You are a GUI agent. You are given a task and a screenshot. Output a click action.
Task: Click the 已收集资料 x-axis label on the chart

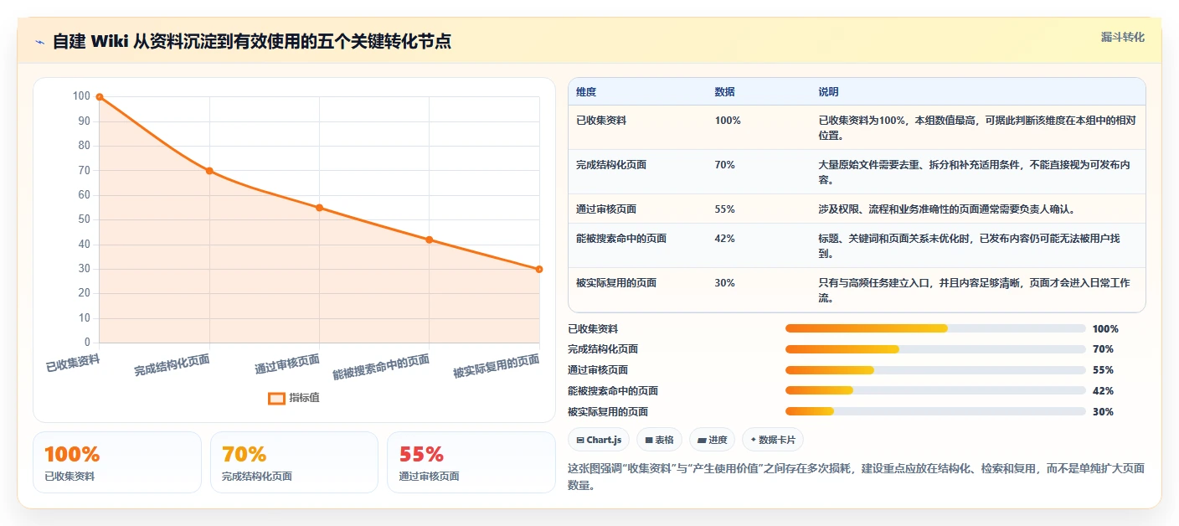pos(73,363)
